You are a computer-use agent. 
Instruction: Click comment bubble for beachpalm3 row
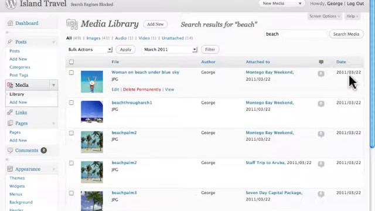(321, 194)
